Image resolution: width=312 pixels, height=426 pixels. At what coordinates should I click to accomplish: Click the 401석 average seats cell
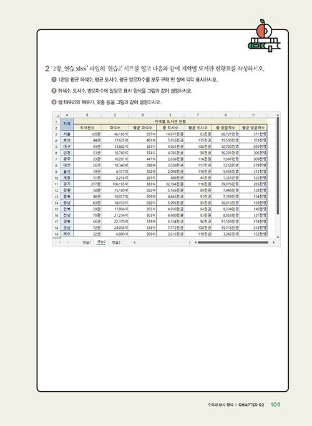click(143, 140)
